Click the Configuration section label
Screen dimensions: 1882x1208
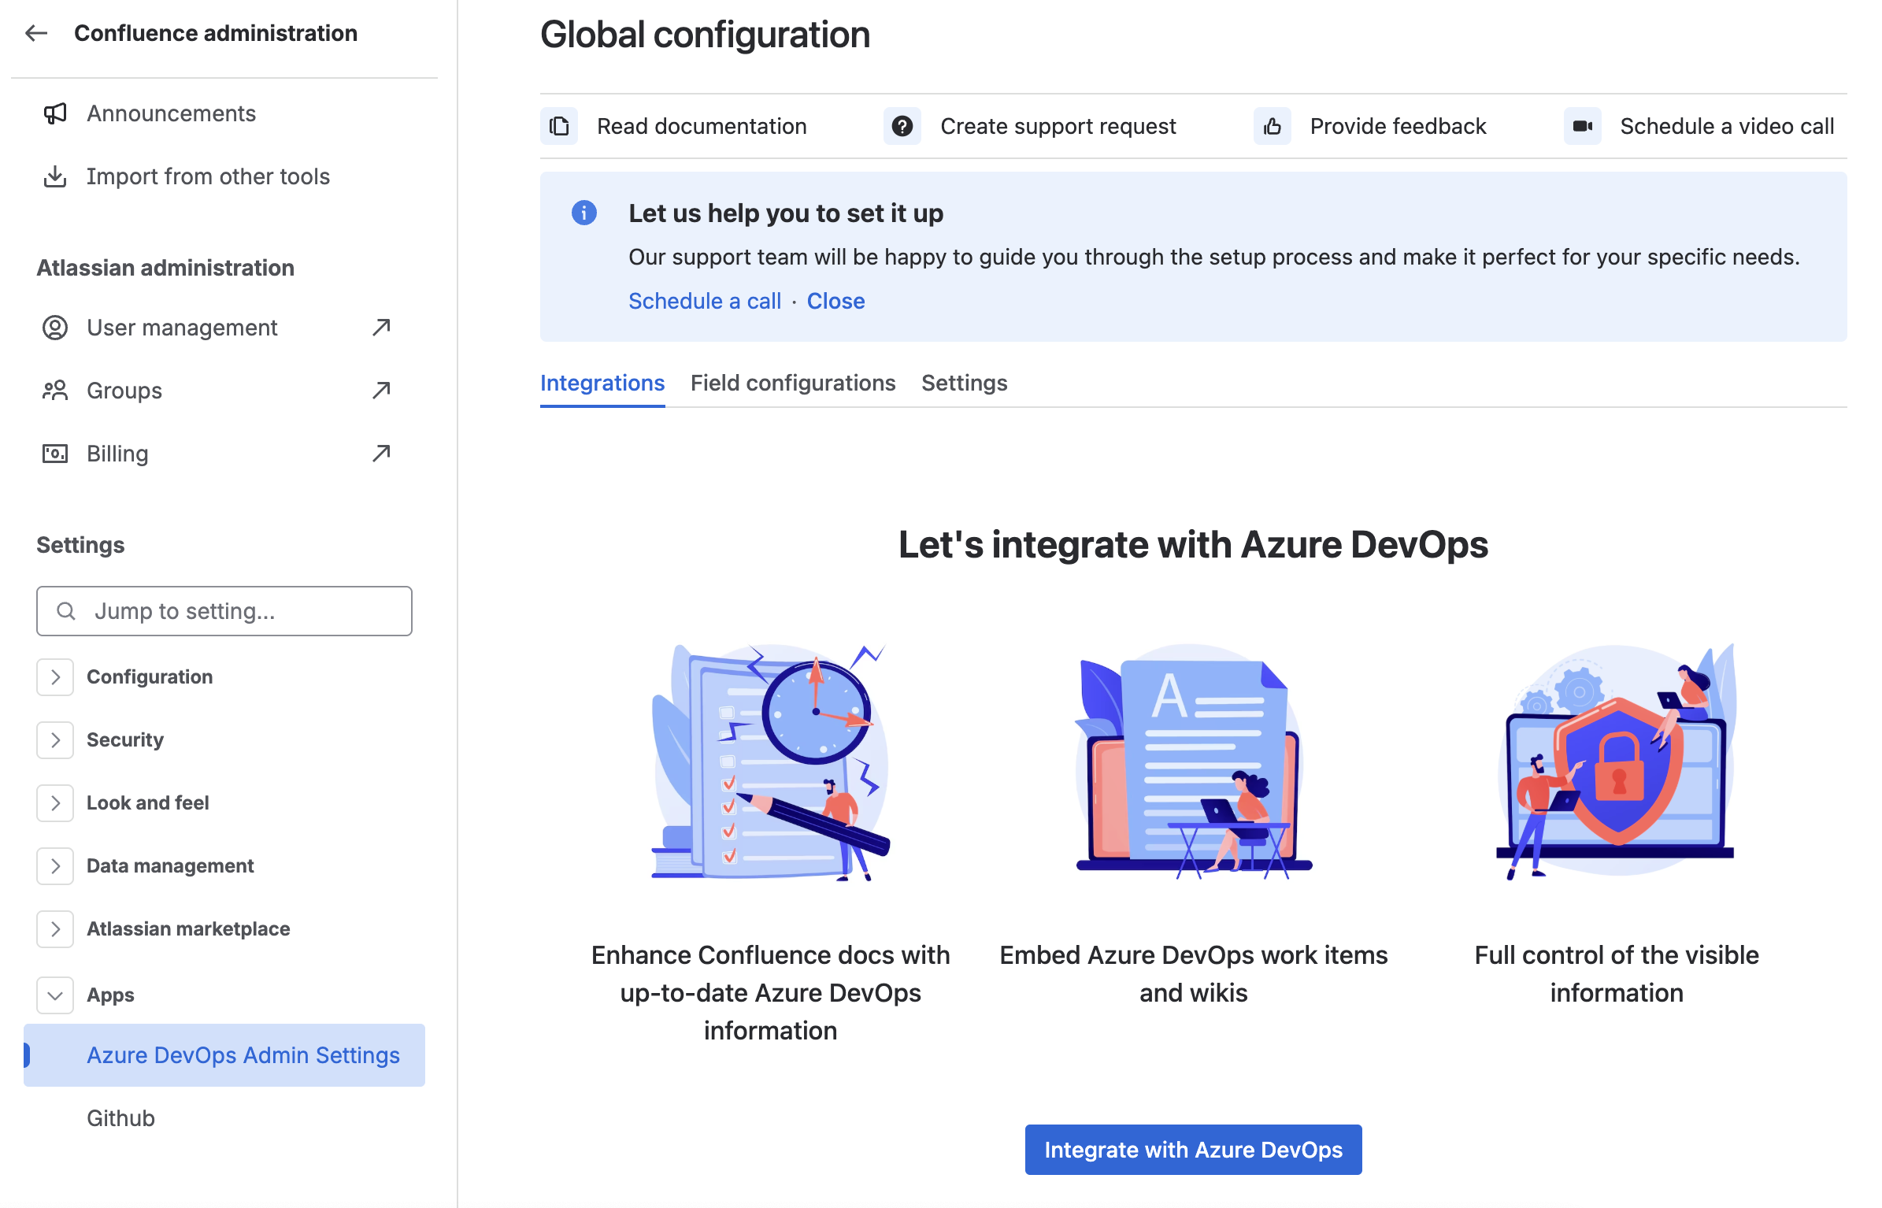tap(150, 677)
